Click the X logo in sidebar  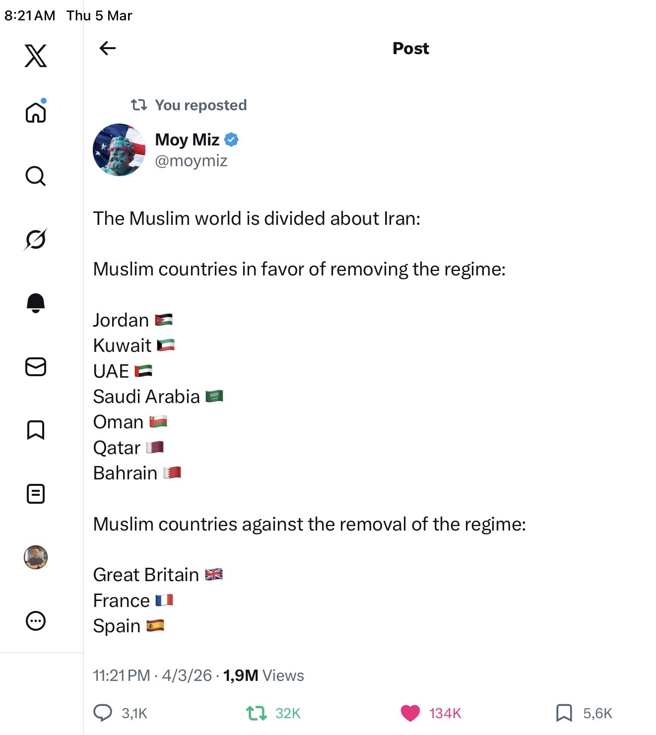tap(36, 55)
